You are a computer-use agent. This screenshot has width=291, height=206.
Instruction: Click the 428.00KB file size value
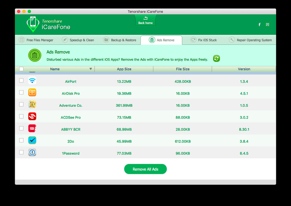point(183,81)
